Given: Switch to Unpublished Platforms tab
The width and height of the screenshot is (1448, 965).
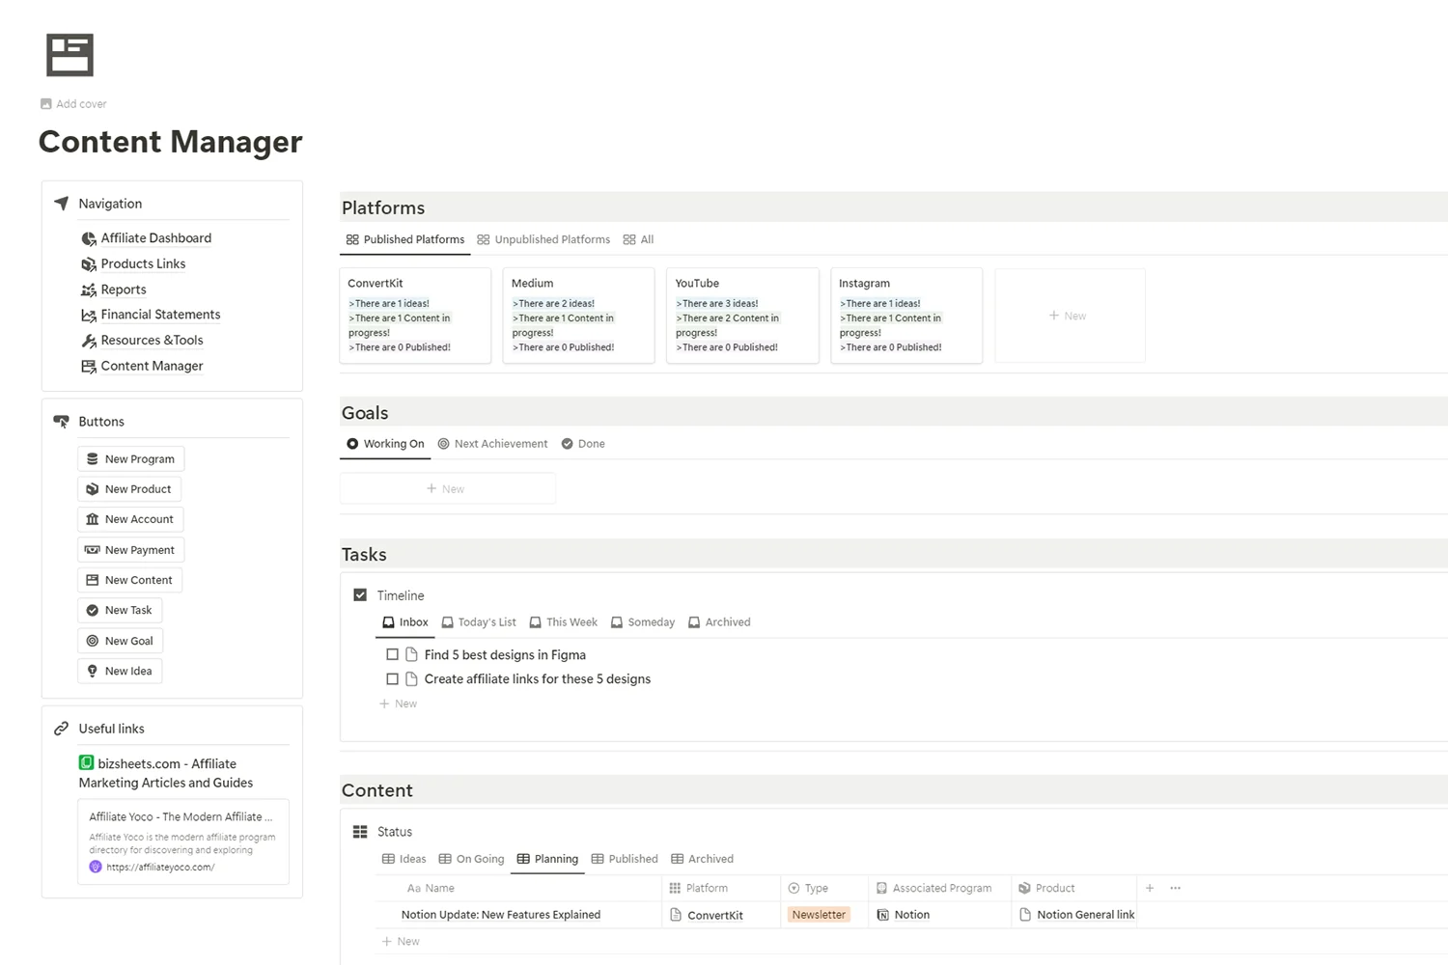Looking at the screenshot, I should tap(543, 239).
